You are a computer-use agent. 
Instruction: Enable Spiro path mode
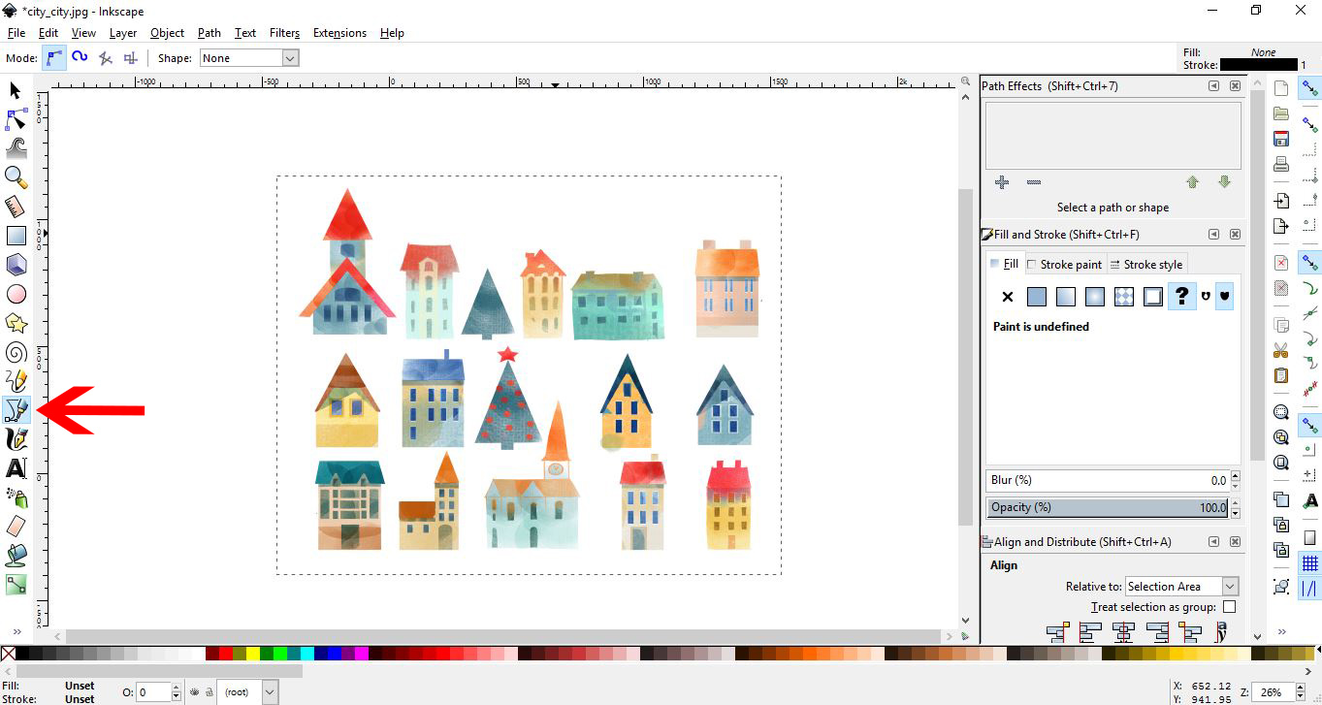click(x=81, y=58)
